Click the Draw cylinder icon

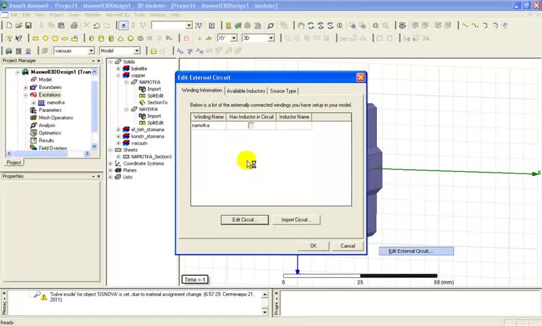[101, 39]
